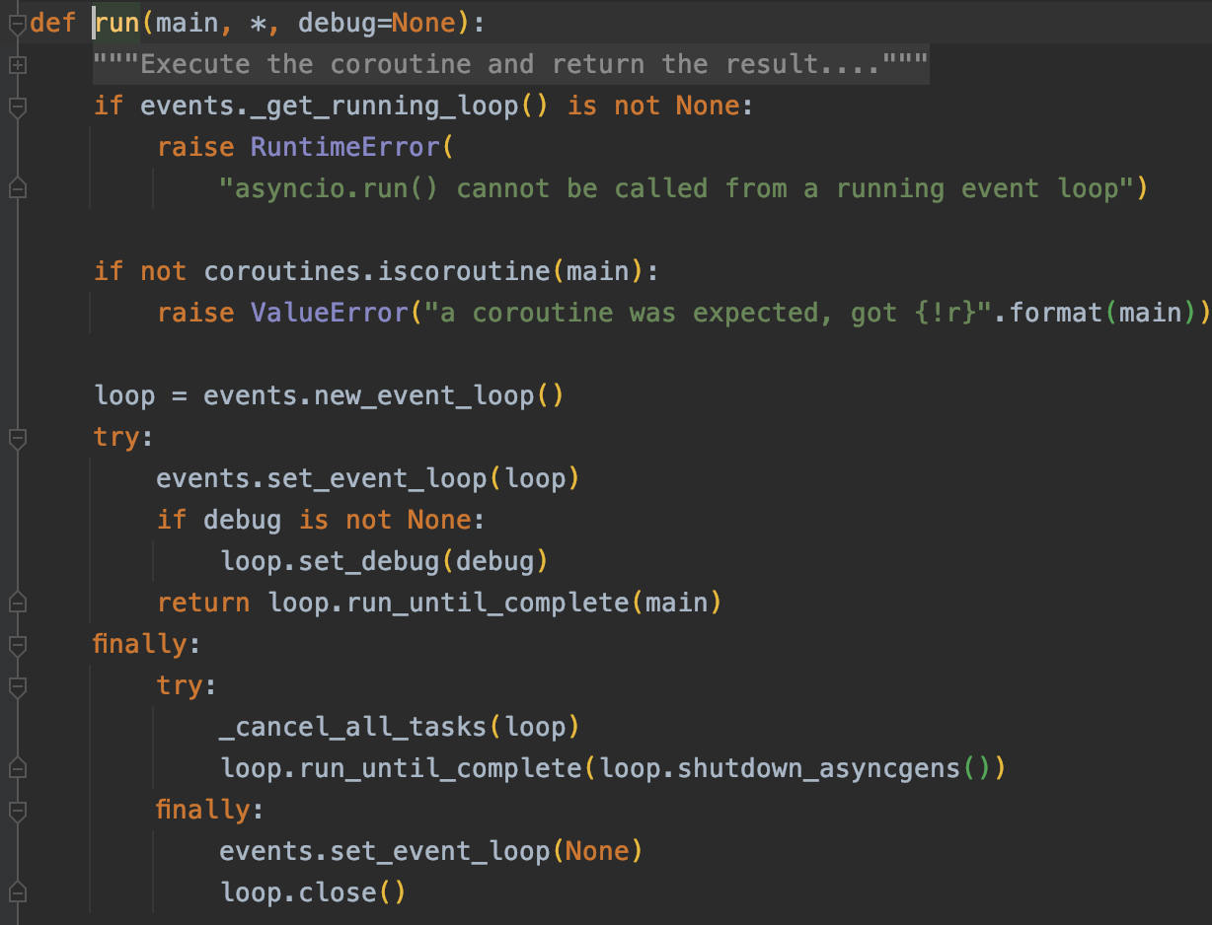Screen dimensions: 1212x925
Task: Click the 'debug=None' parameter in the signature
Action: coord(376,23)
